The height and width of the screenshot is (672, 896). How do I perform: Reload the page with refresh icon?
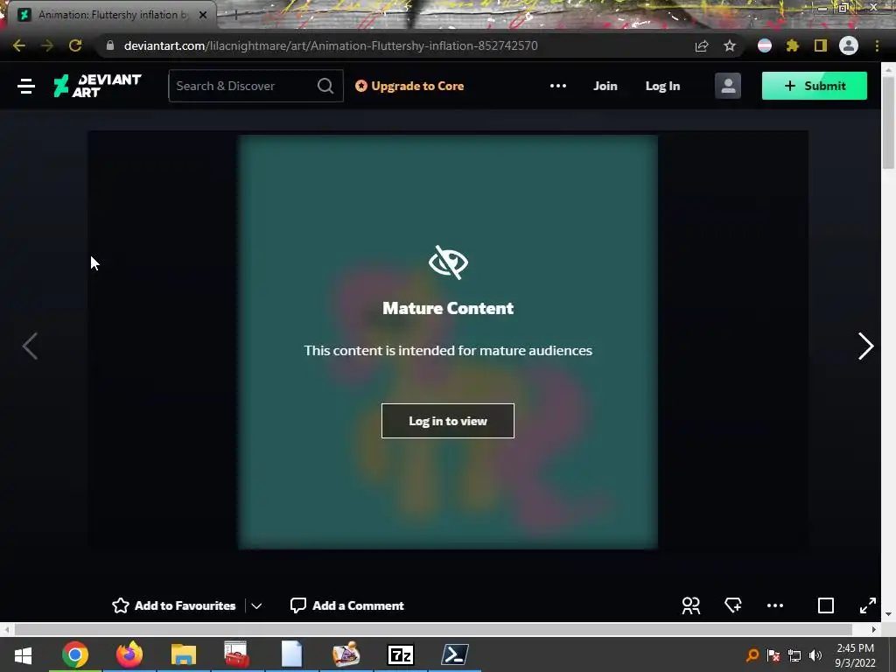point(75,45)
